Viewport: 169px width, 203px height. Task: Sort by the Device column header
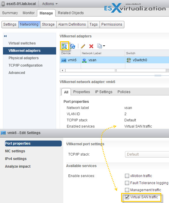(70, 53)
